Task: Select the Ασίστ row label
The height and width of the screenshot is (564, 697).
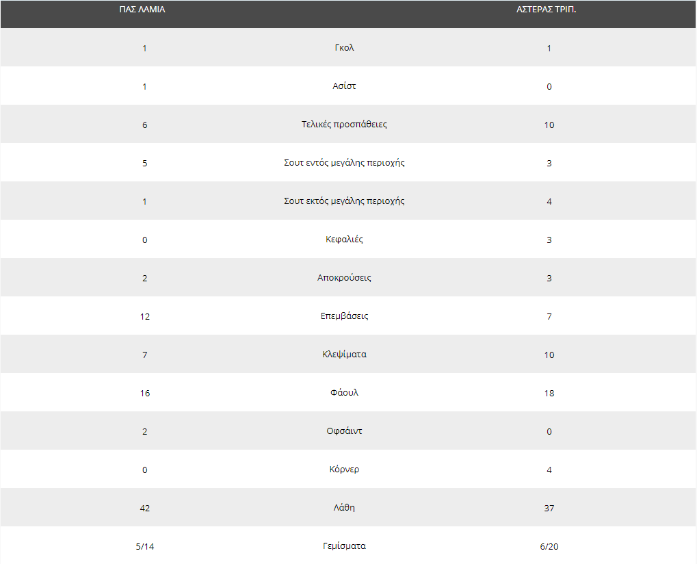Action: pyautogui.click(x=344, y=86)
